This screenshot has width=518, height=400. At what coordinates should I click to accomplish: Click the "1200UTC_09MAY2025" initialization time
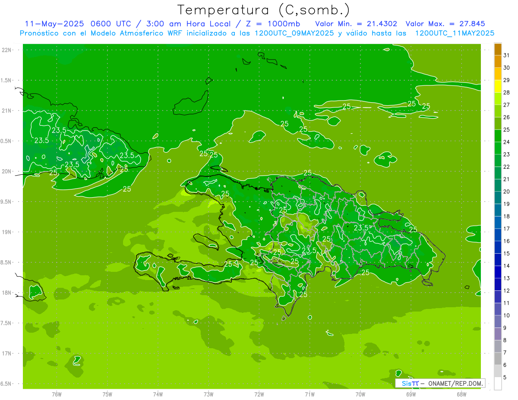click(294, 33)
